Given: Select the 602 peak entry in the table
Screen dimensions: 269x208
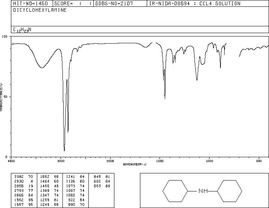Looking at the screenshot, I should pos(102,181).
